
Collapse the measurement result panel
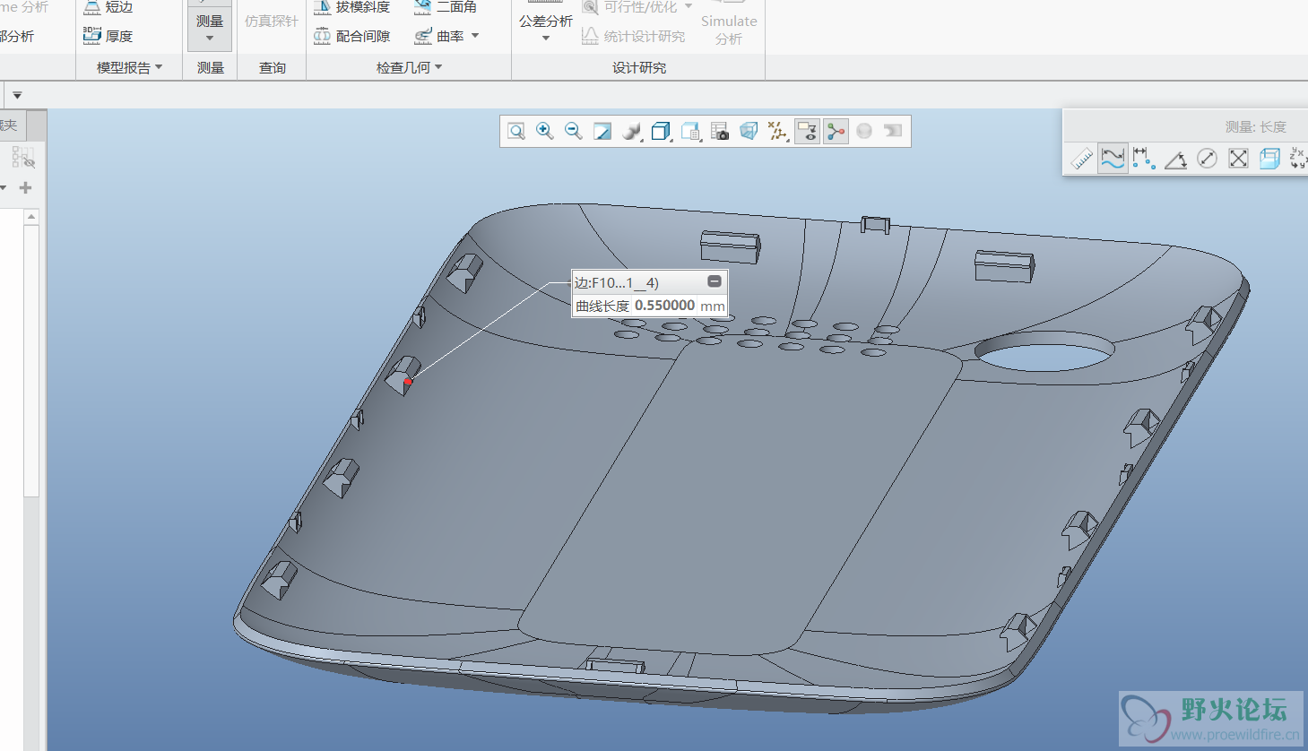(715, 281)
